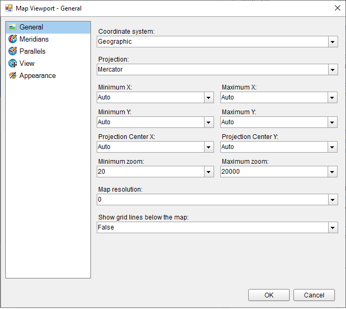
Task: Switch to the Parallels page
Action: [x=33, y=51]
